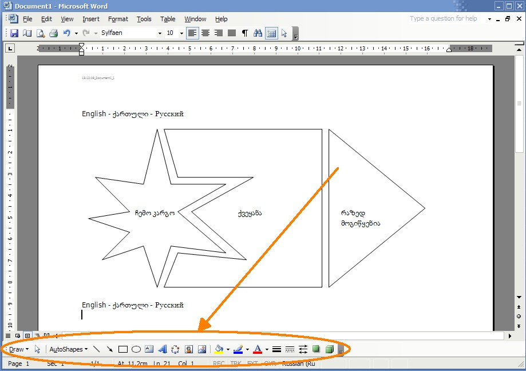Toggle Show/Hide paragraph marks
Image resolution: width=526 pixels, height=371 pixels.
click(x=245, y=33)
